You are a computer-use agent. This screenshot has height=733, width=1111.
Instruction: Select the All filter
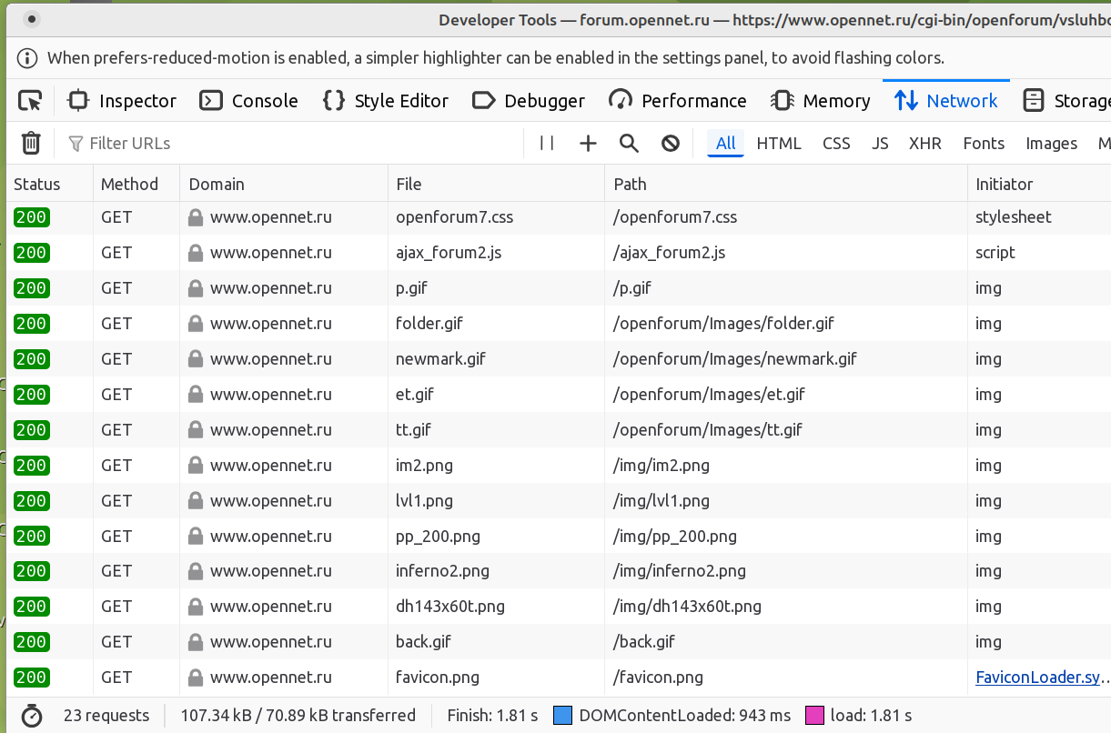tap(726, 144)
